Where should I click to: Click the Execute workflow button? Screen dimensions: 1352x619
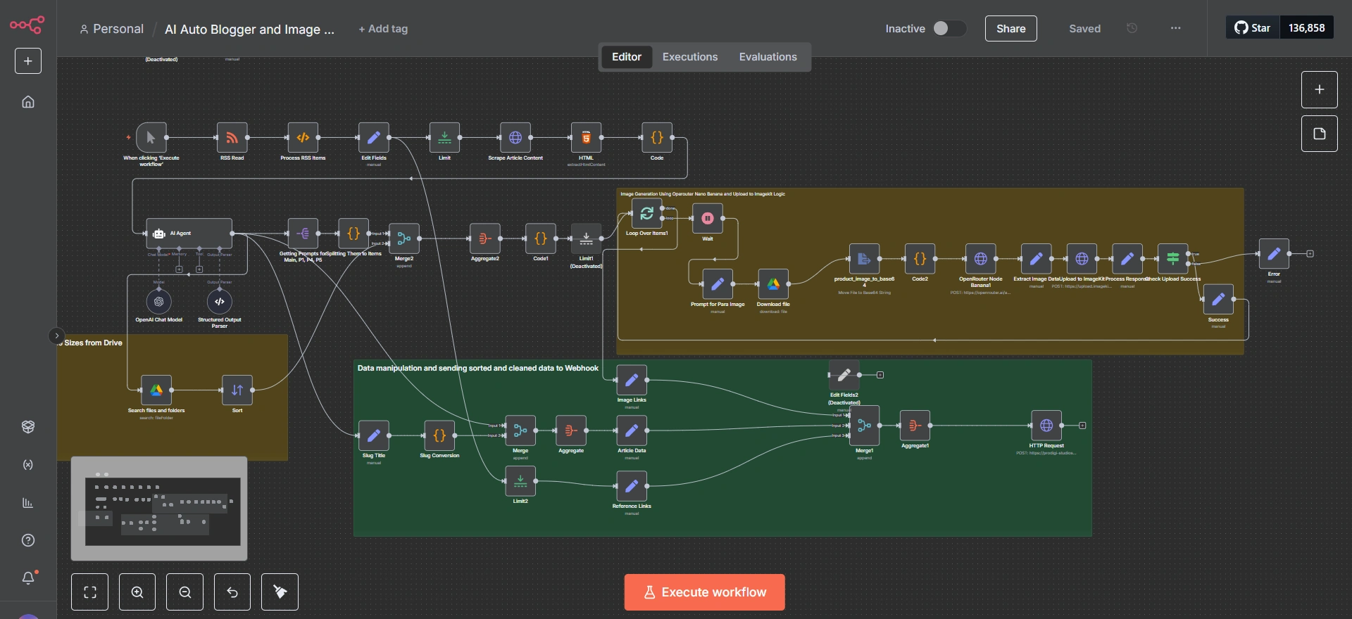click(704, 592)
